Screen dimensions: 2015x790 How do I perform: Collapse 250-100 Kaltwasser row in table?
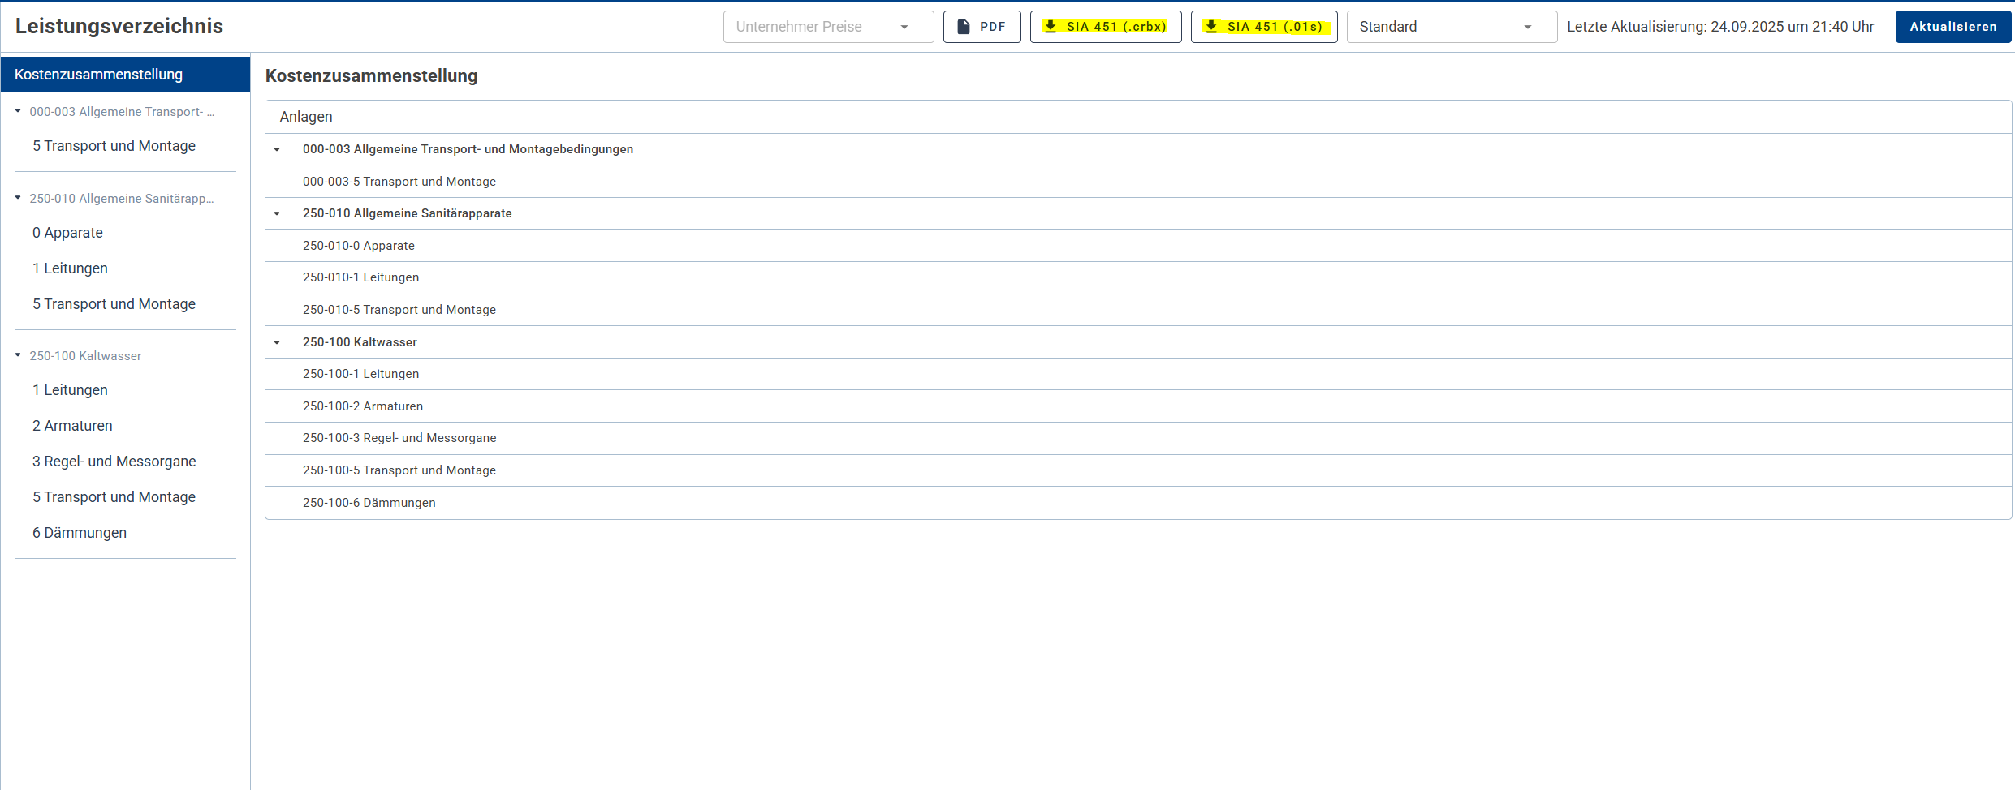(277, 342)
